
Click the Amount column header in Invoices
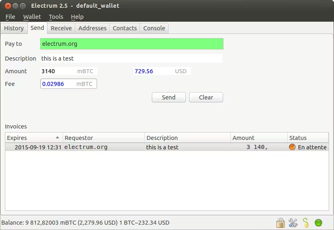point(259,138)
